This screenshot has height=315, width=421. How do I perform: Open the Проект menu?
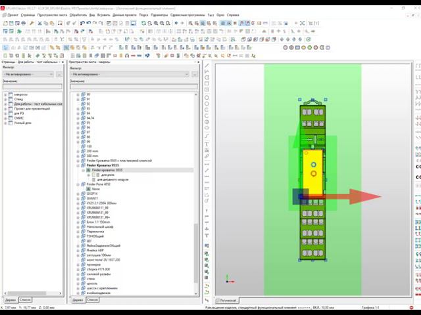point(12,15)
